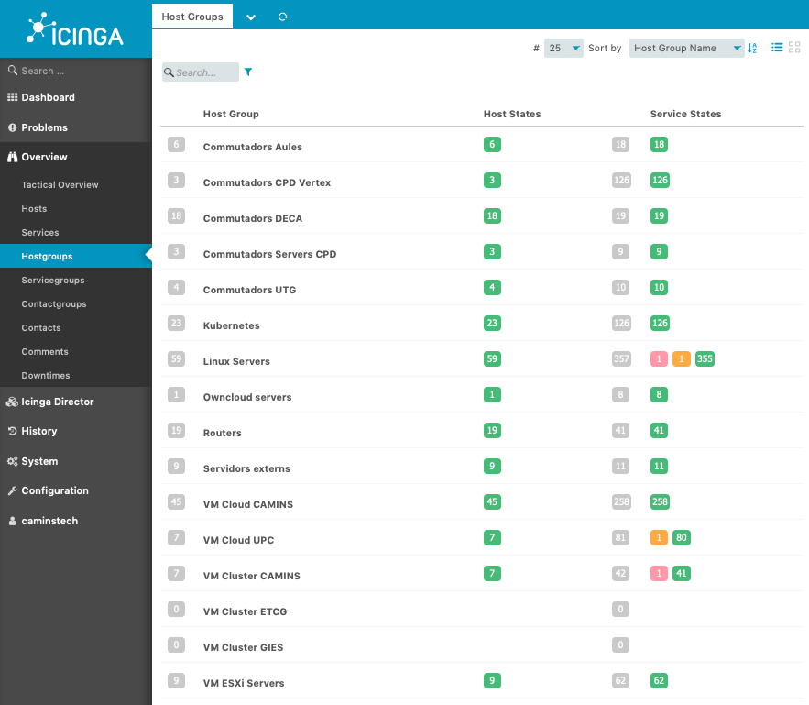The width and height of the screenshot is (809, 705).
Task: Switch to list view mode
Action: 777,48
